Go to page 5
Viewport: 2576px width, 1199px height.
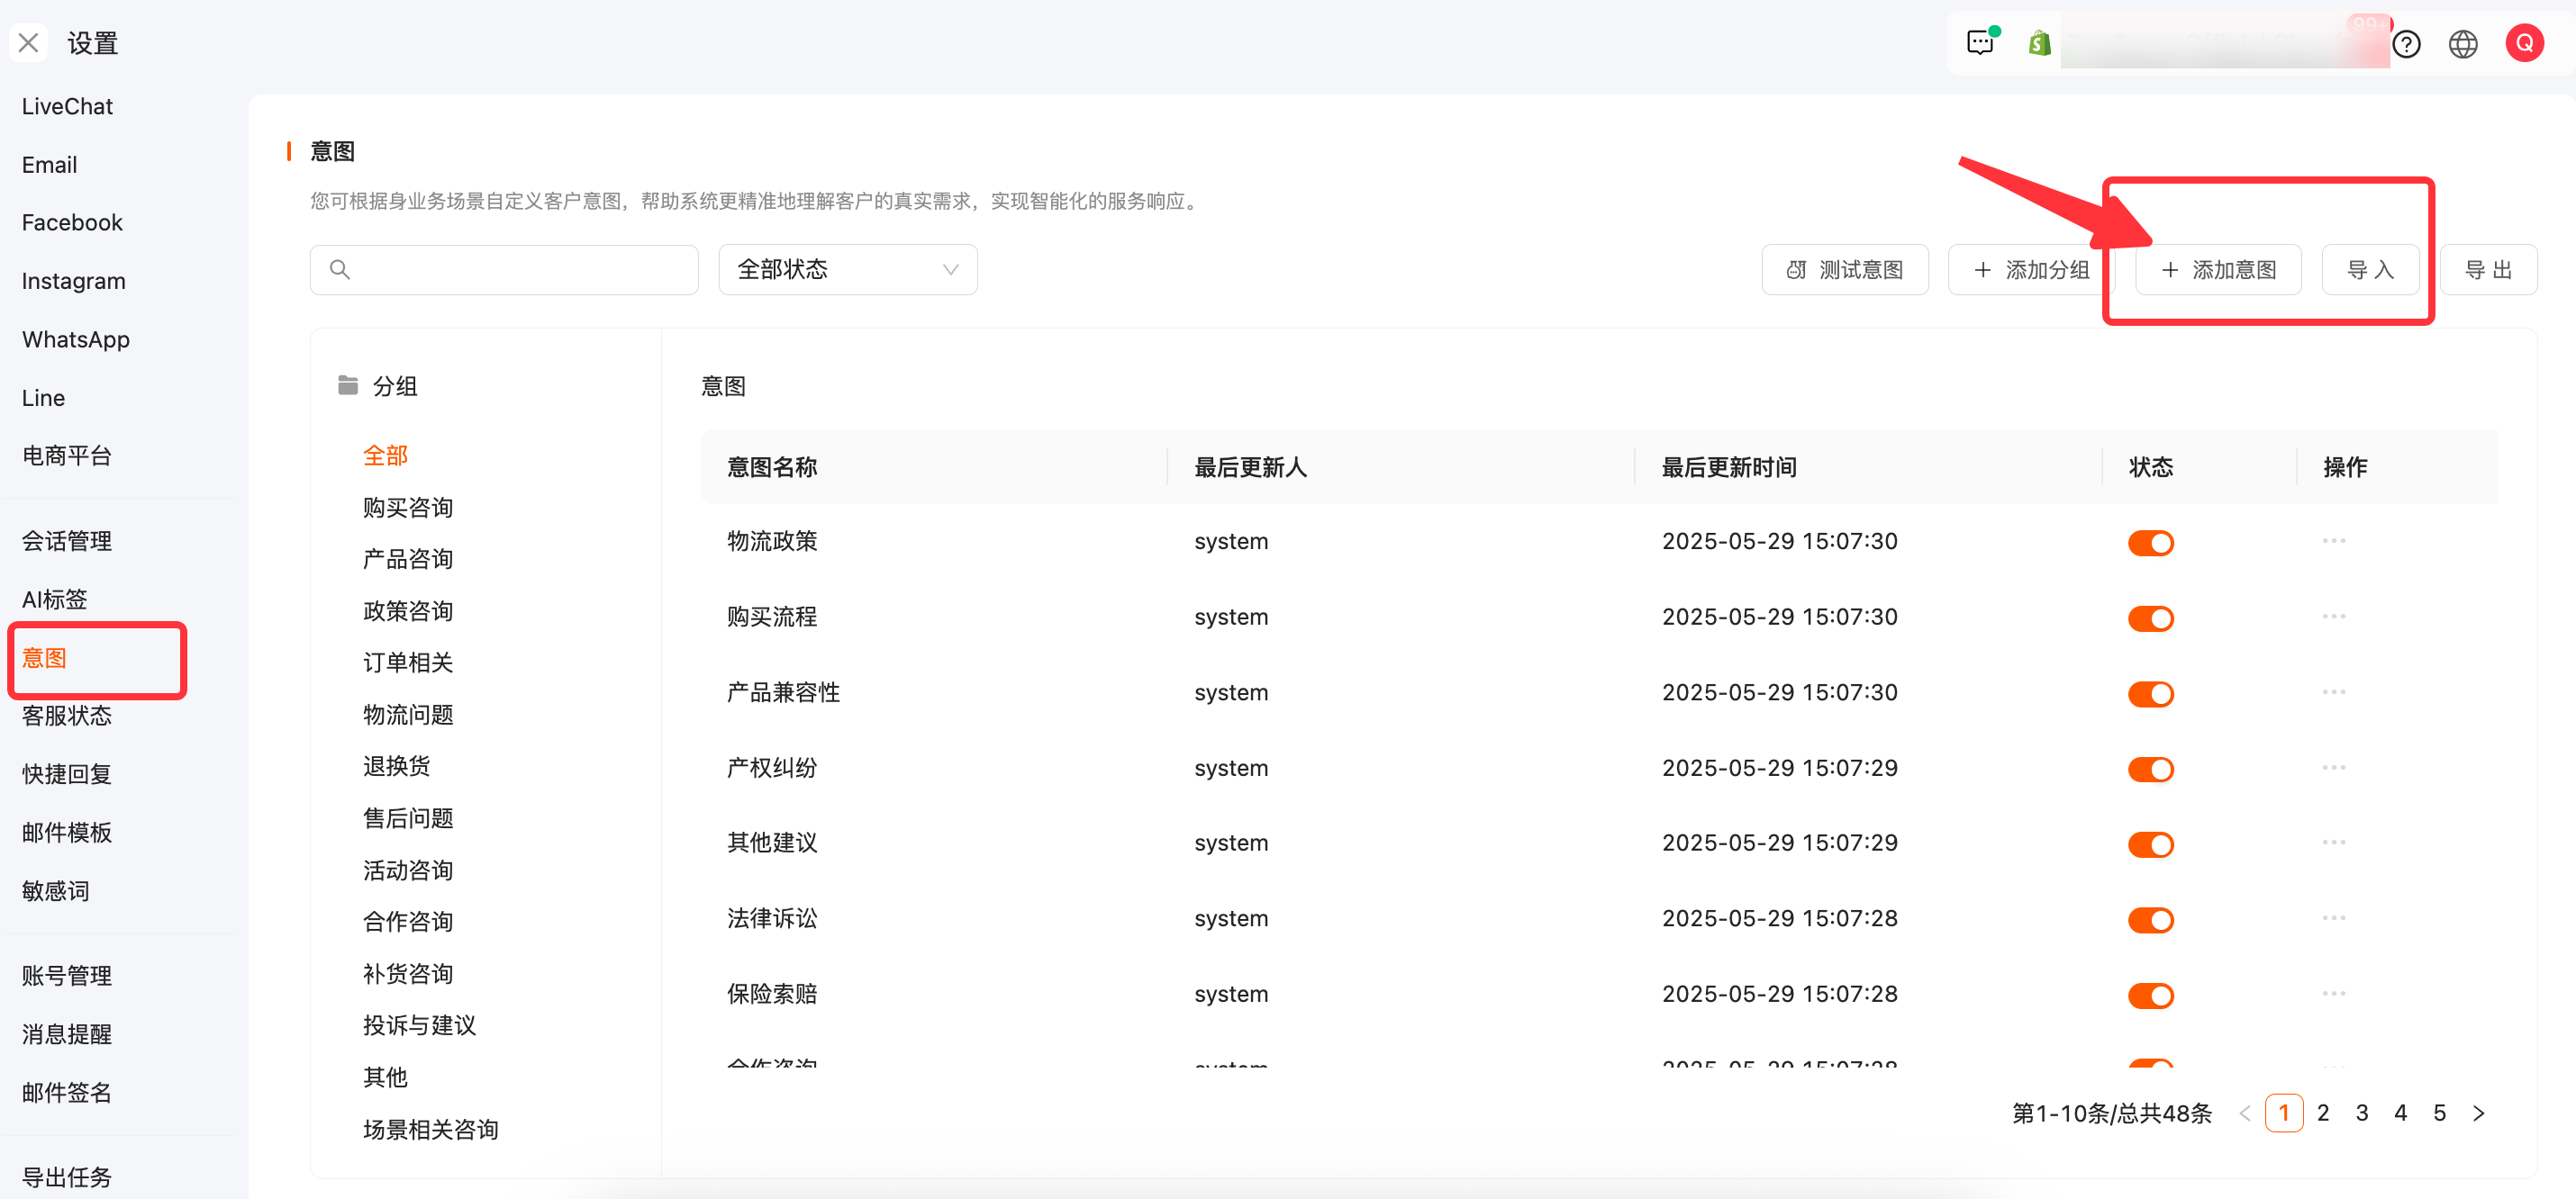(x=2440, y=1113)
